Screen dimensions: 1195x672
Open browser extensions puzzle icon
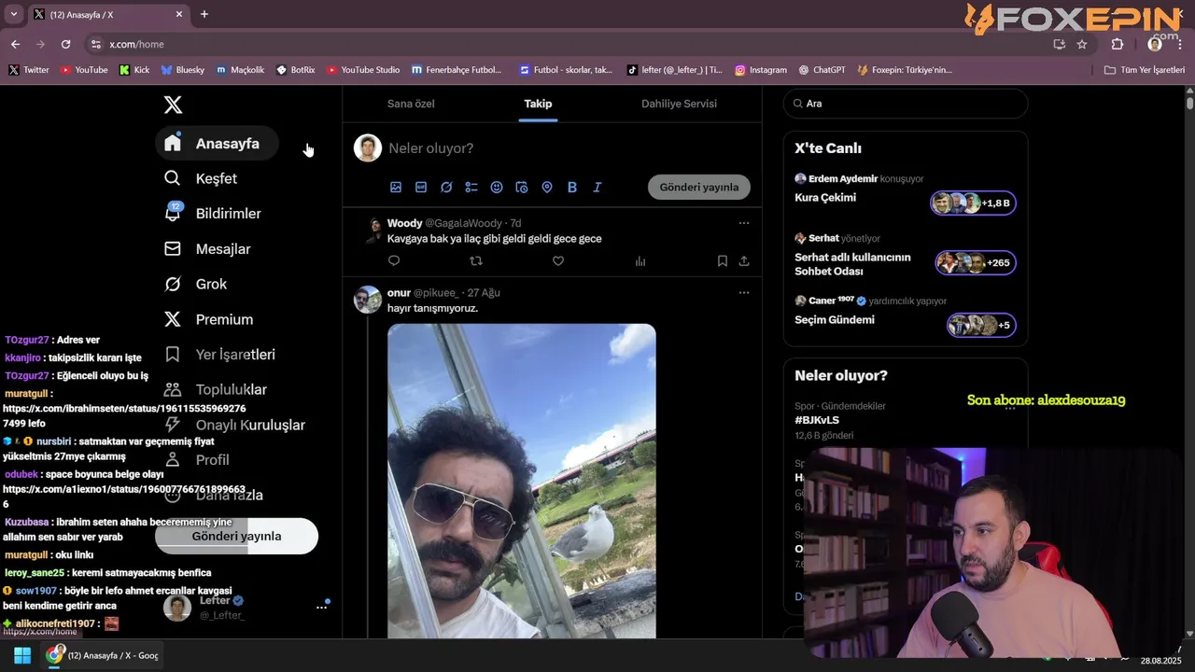pos(1118,44)
